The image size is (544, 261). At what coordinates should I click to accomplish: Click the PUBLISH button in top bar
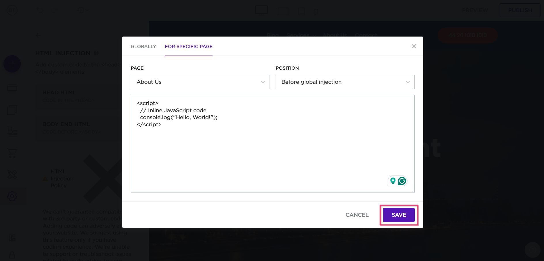[x=520, y=10]
